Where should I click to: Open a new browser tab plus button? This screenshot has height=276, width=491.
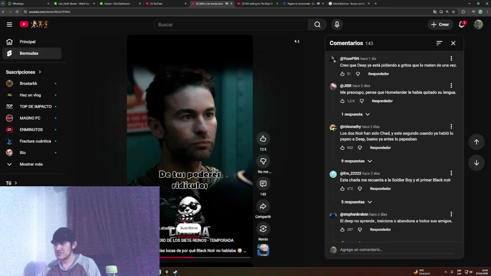click(x=376, y=3)
